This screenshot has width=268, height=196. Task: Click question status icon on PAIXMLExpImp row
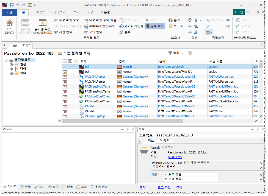click(65, 117)
